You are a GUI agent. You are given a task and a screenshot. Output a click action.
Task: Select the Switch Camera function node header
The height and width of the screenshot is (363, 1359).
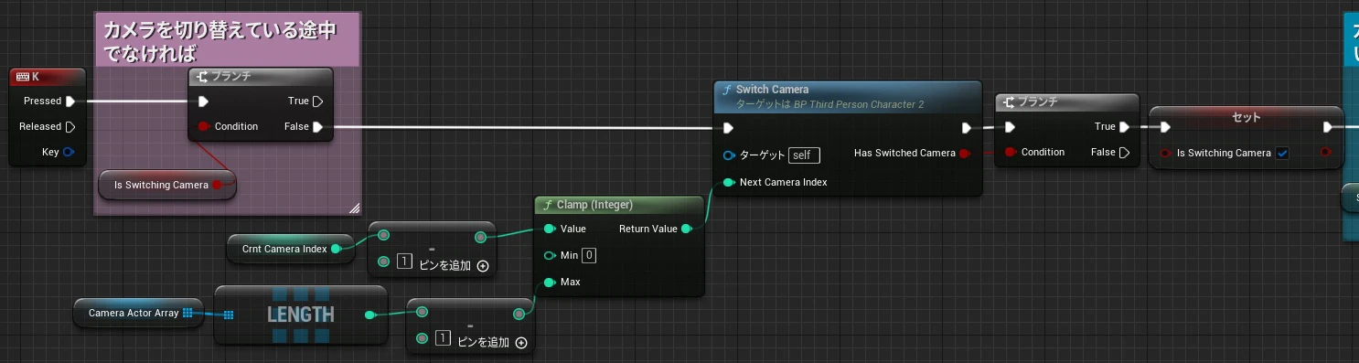847,96
